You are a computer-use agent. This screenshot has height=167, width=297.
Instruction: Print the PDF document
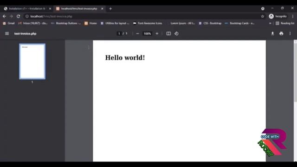tap(281, 33)
